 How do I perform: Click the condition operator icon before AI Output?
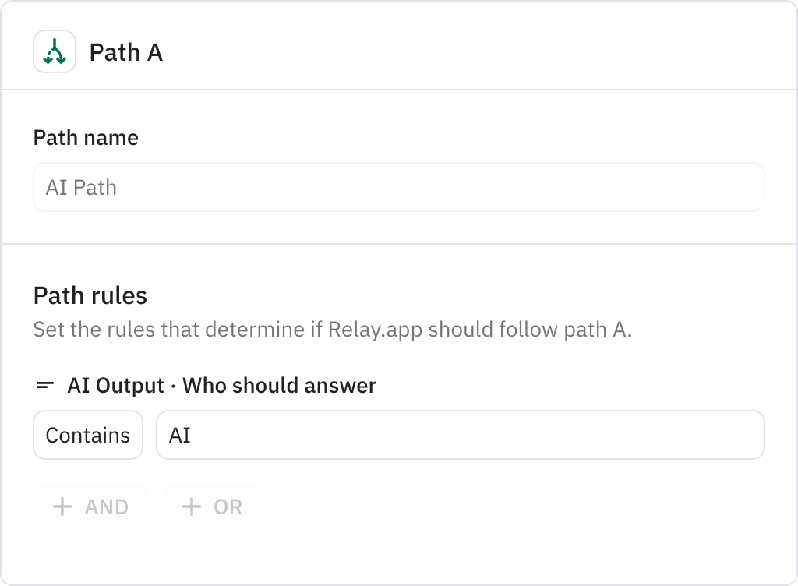tap(46, 385)
